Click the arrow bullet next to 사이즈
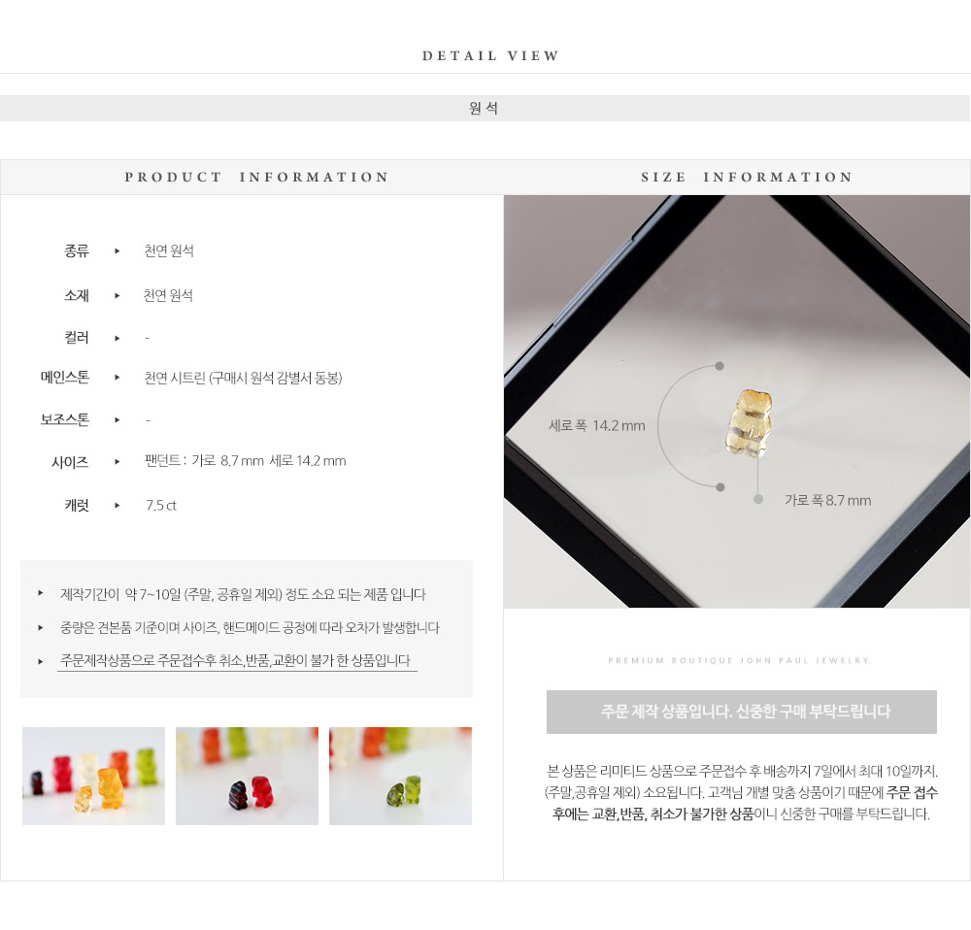The height and width of the screenshot is (930, 971). coord(117,461)
